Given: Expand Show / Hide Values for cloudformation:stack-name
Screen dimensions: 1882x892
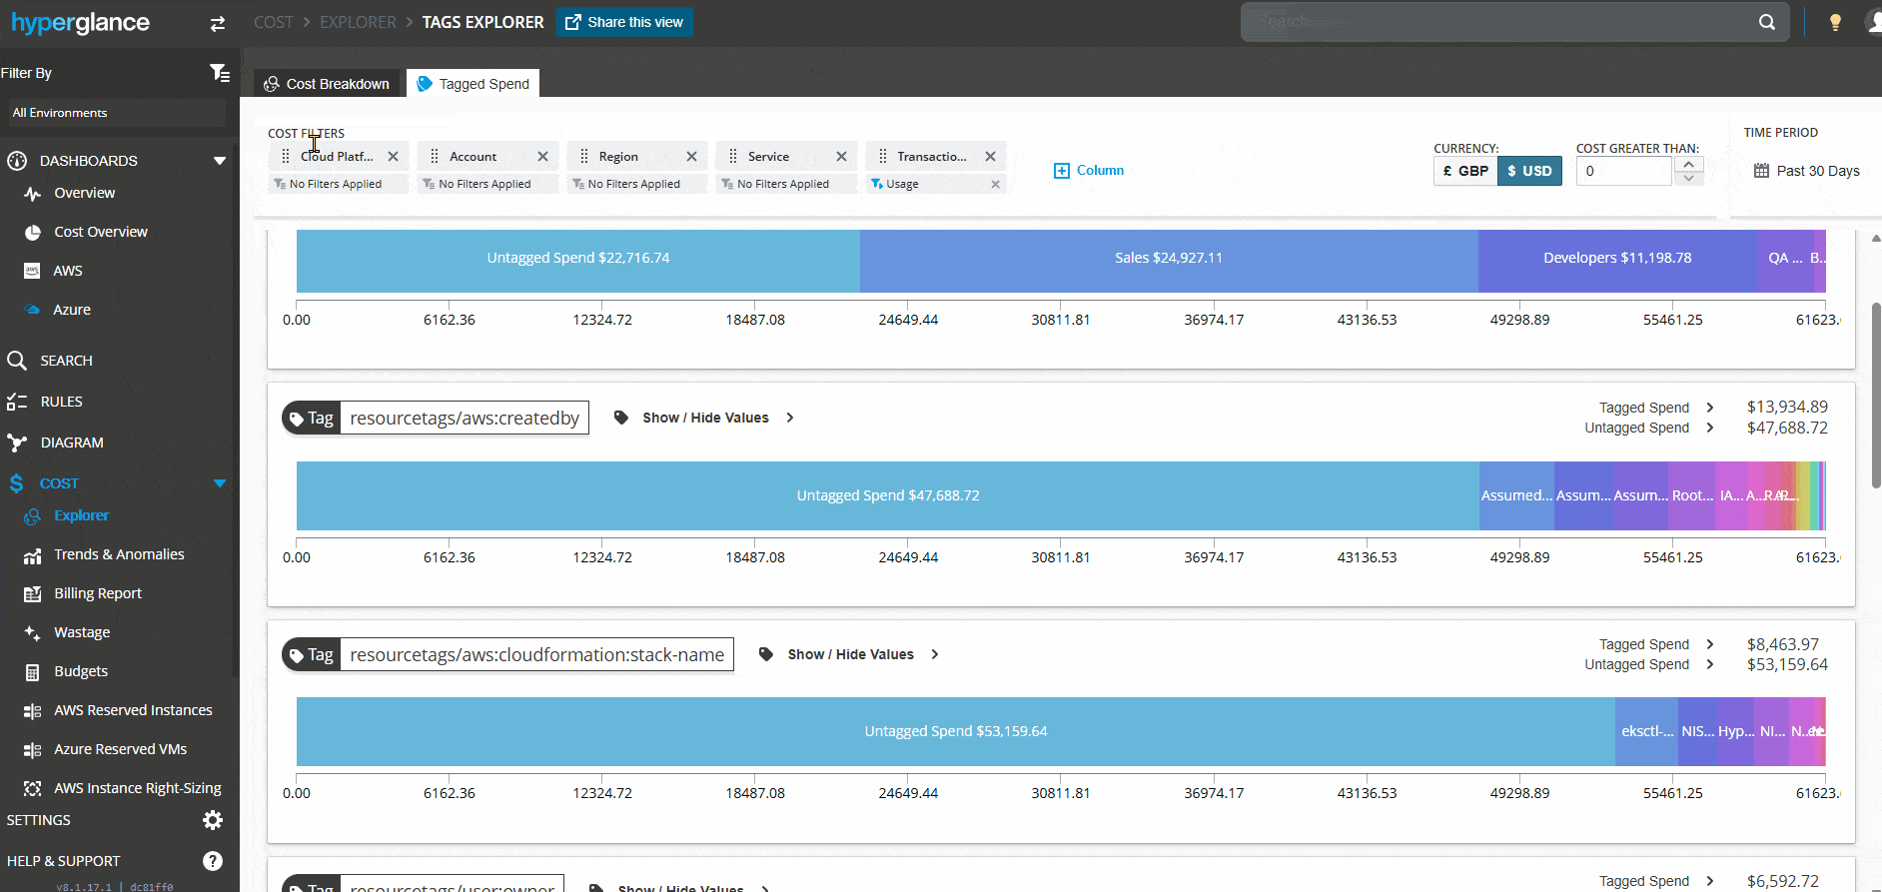Looking at the screenshot, I should [849, 654].
